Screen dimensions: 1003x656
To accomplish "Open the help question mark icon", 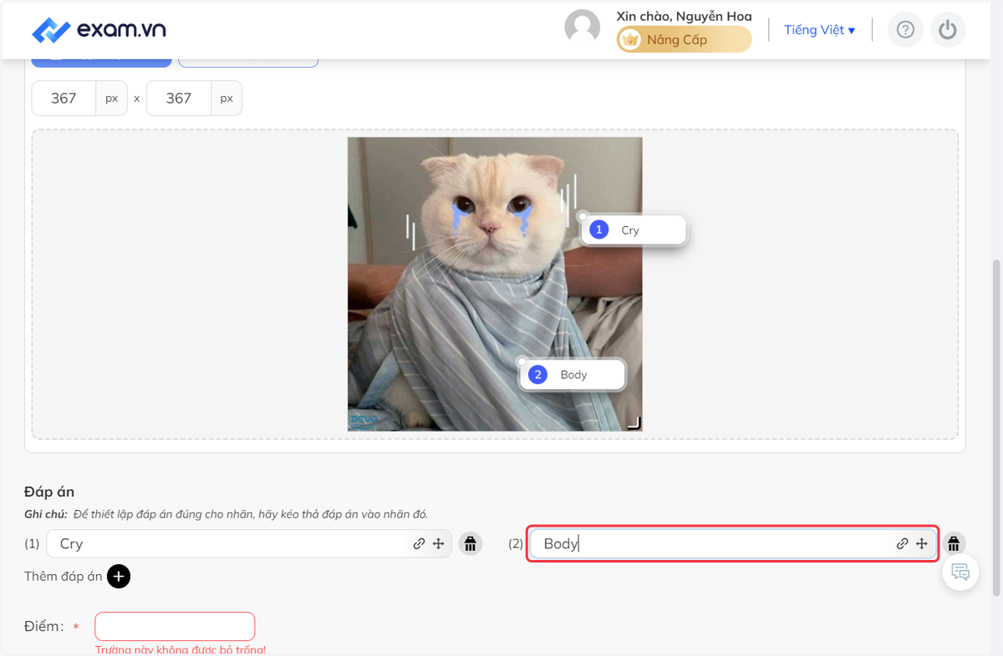I will pos(905,30).
